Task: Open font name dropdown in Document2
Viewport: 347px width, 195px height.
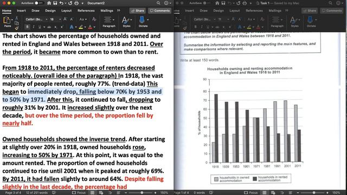Action: [47, 19]
